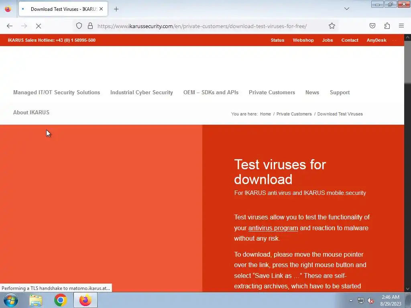The height and width of the screenshot is (308, 411).
Task: Click the page scrollbar down arrow
Action: pos(408,289)
